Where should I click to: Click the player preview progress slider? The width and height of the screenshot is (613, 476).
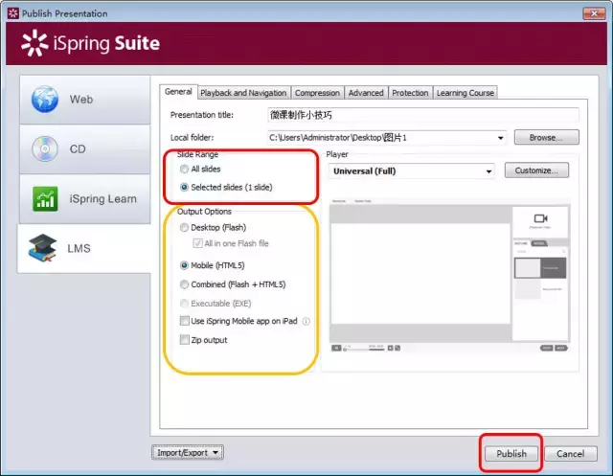[x=365, y=349]
